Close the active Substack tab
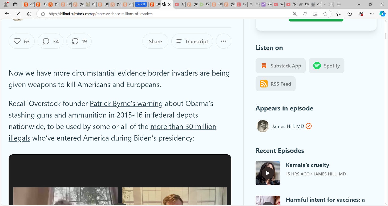 [x=169, y=4]
